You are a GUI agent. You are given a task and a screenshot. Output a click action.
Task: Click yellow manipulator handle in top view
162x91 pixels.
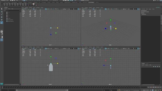pyautogui.click(x=57, y=28)
